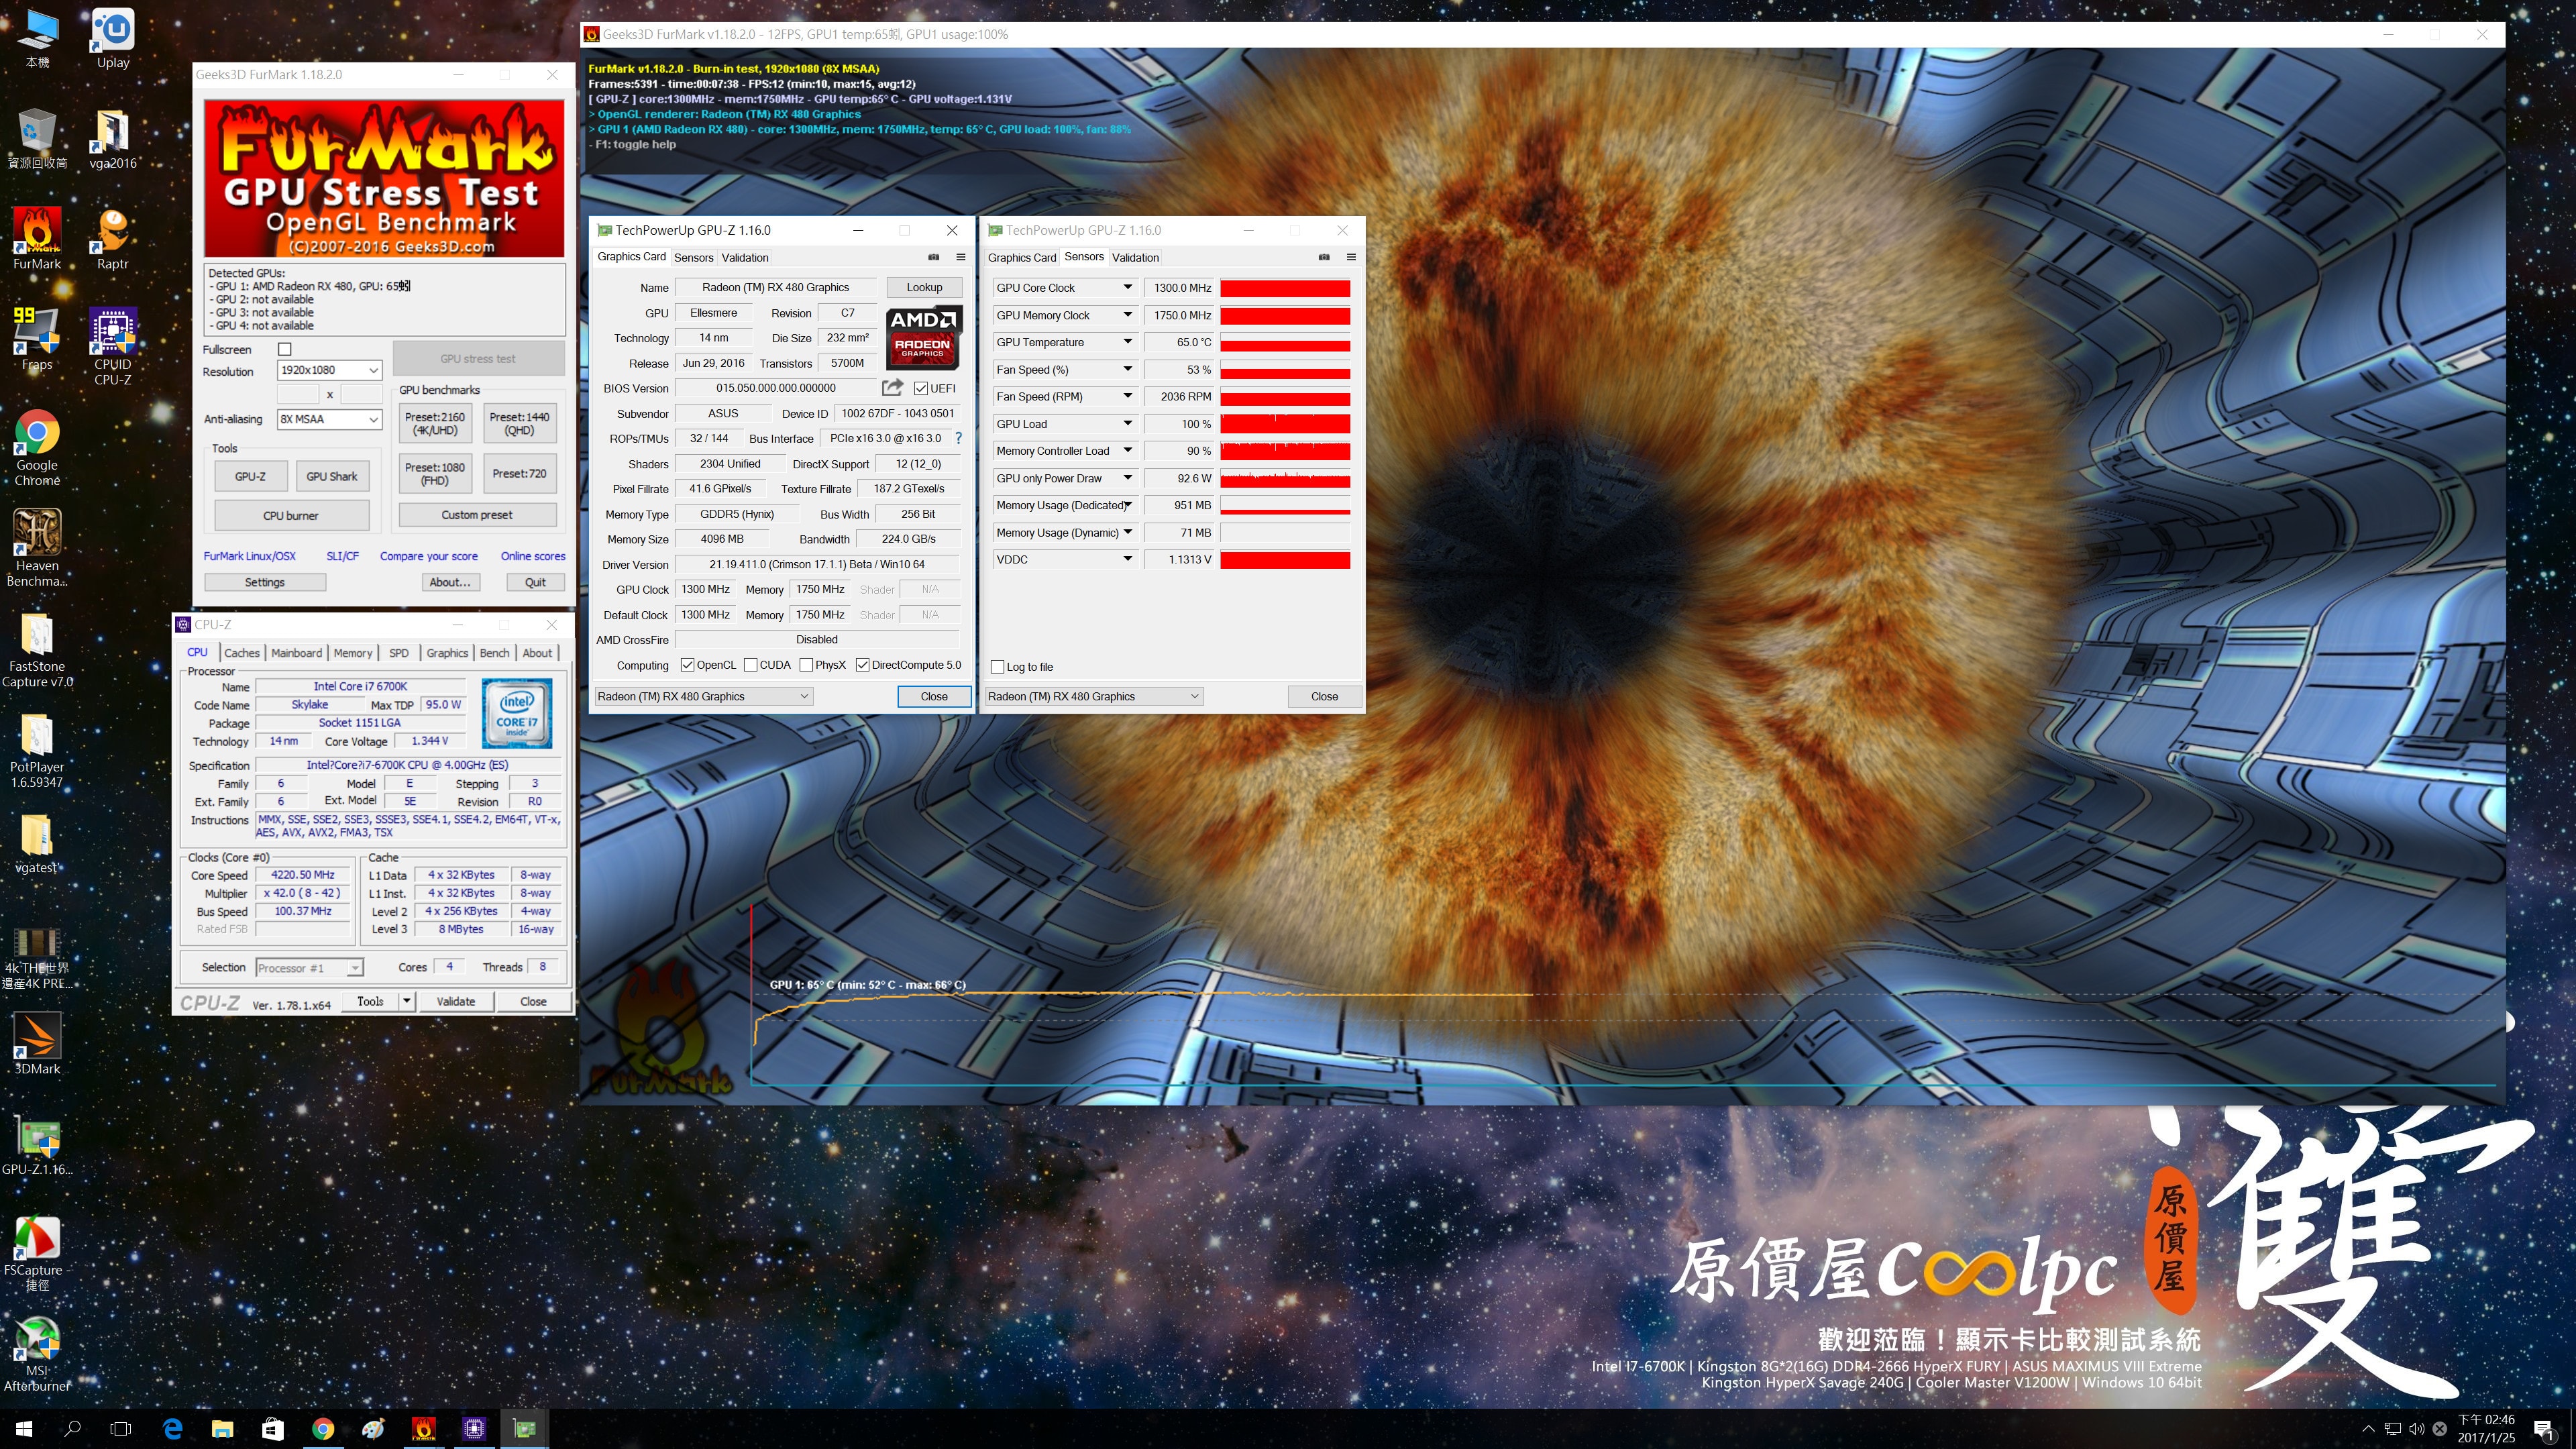
Task: Click GPU Core Clock red sensor graph
Action: [x=1285, y=288]
